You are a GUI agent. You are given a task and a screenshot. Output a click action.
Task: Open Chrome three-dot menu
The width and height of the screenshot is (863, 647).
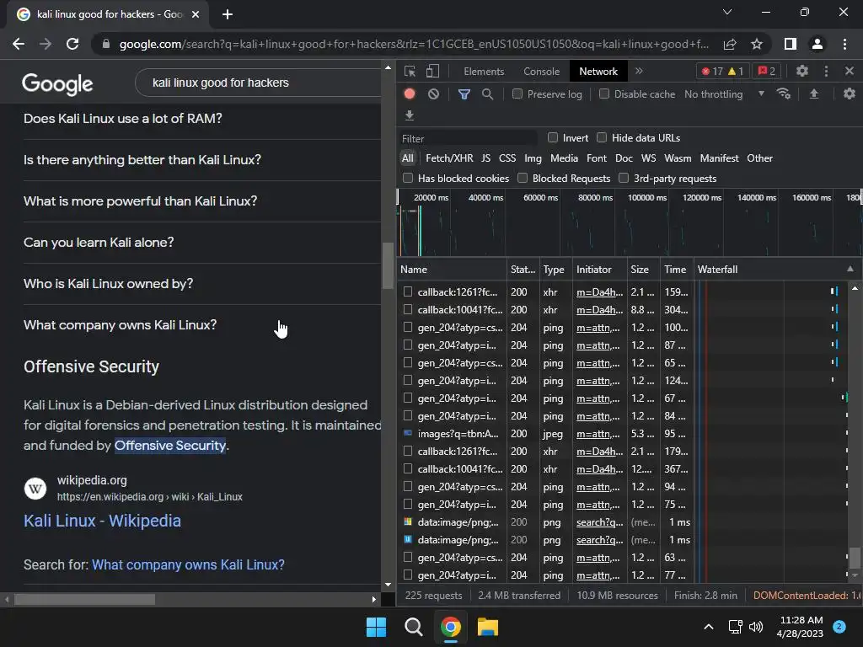pos(844,44)
